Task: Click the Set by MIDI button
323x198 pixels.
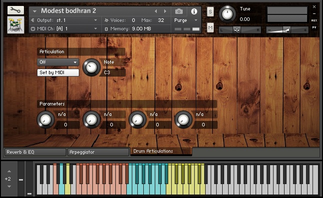Action: (58, 73)
